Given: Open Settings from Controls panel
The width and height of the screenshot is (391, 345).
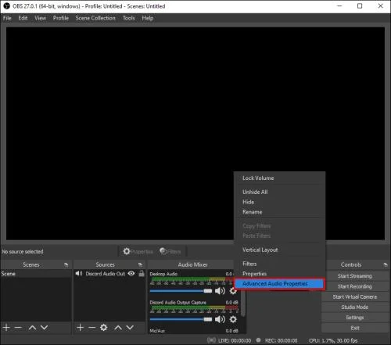Looking at the screenshot, I should click(x=355, y=318).
